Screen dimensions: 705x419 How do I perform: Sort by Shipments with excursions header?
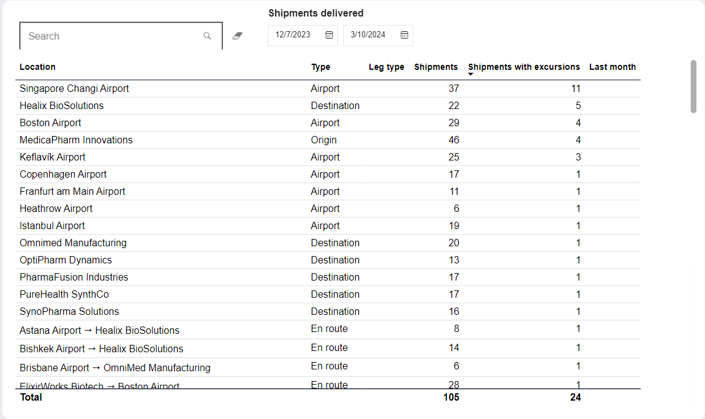tap(524, 67)
